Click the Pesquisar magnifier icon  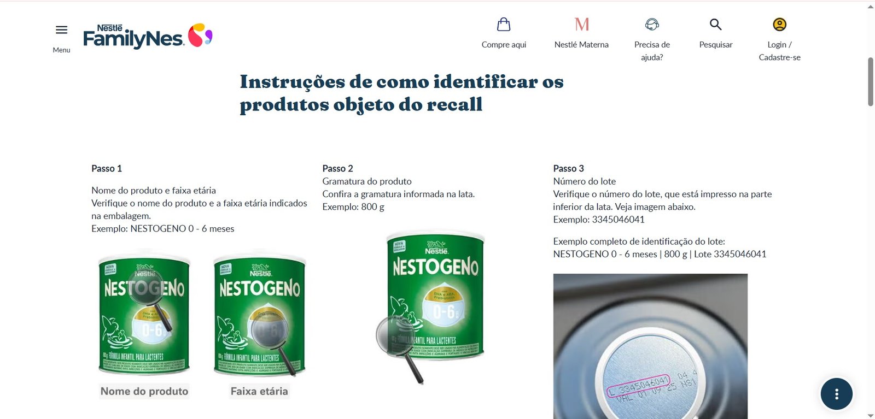coord(716,25)
